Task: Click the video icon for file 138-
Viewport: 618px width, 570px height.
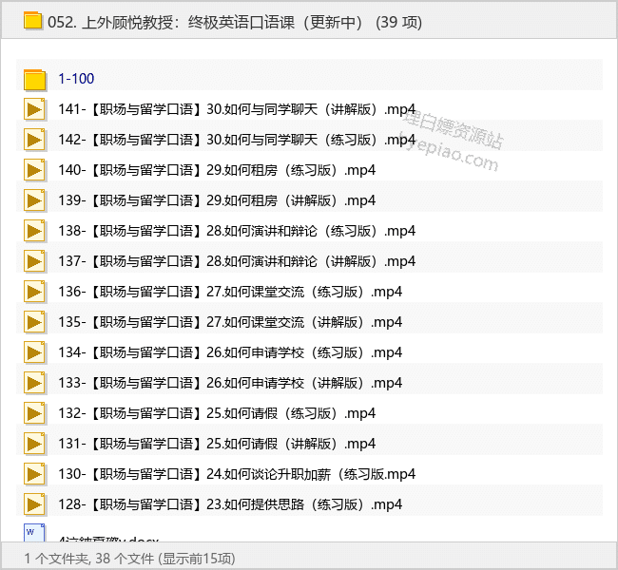Action: click(x=34, y=231)
